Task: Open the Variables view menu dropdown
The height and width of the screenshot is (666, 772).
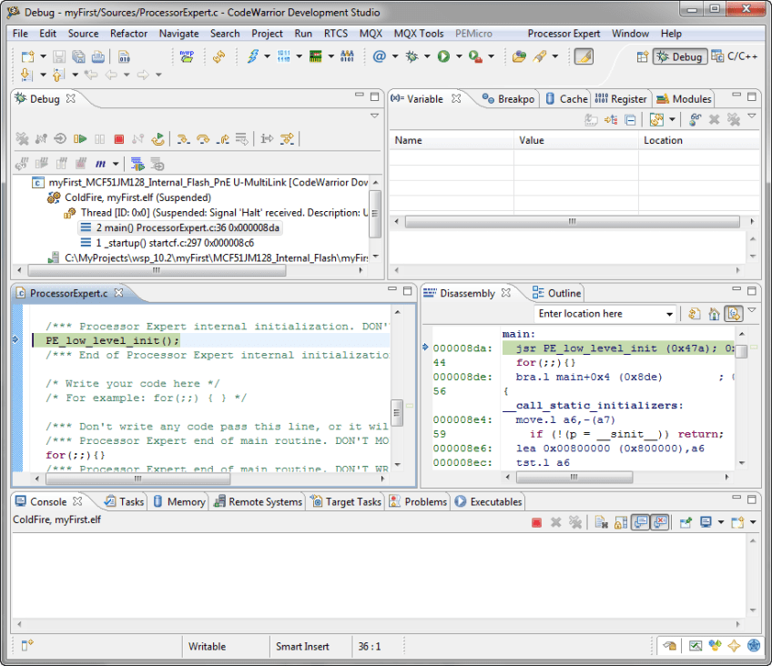Action: (x=750, y=117)
